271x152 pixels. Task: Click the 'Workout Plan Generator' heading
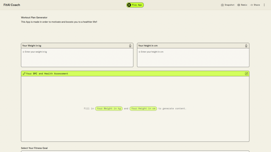(34, 17)
